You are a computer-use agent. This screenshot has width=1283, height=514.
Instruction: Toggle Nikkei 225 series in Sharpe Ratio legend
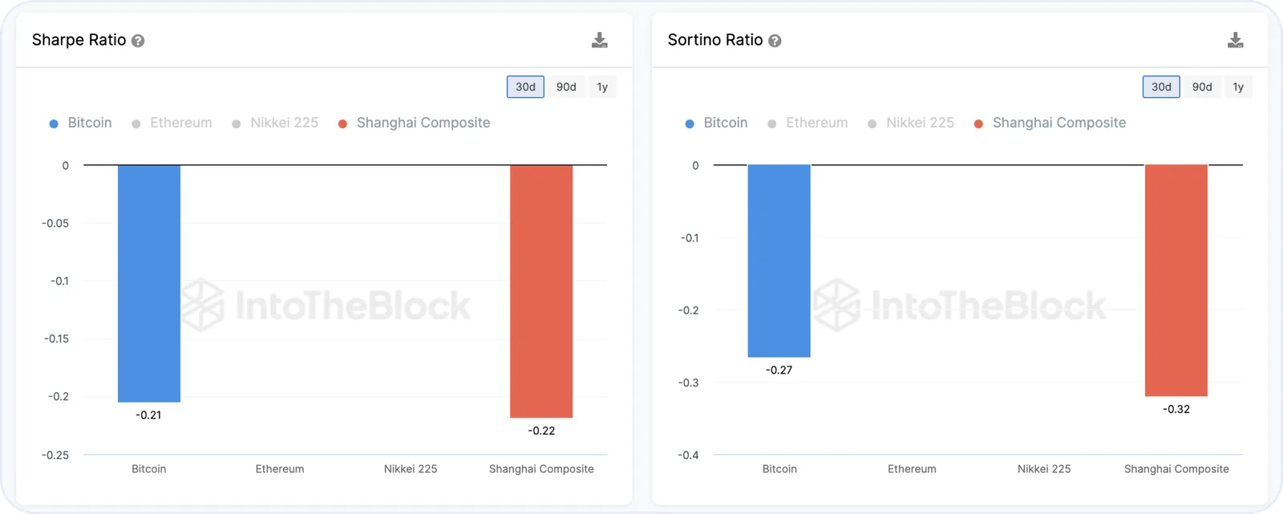coord(275,123)
